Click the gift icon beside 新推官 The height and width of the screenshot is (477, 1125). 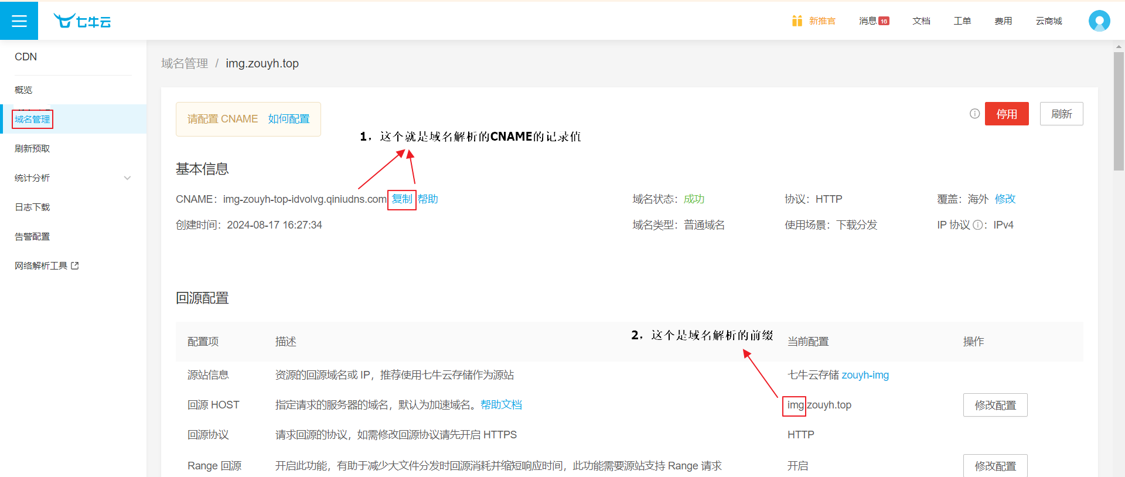point(797,21)
